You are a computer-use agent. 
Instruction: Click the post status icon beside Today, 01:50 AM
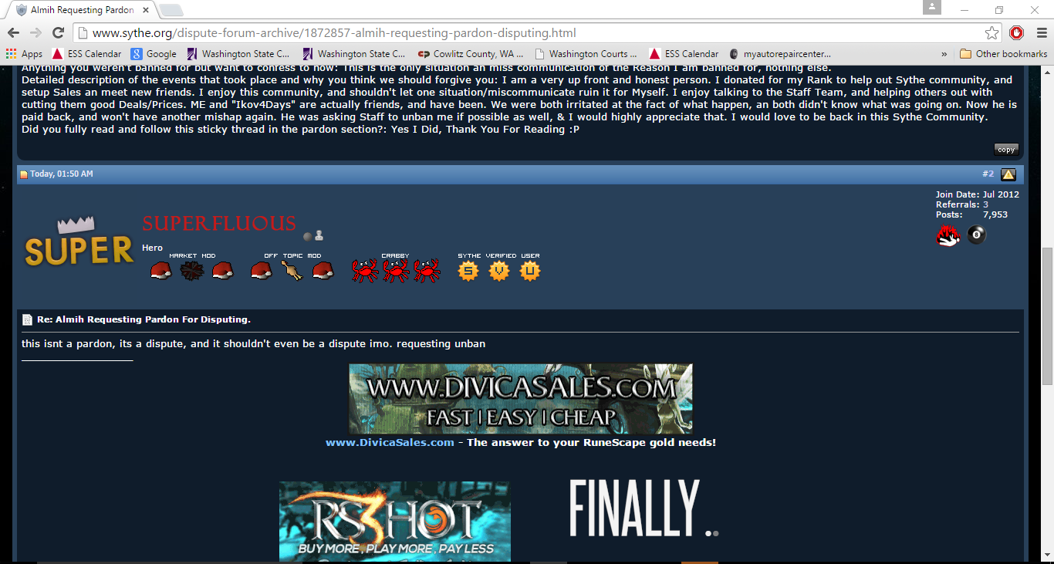click(24, 174)
